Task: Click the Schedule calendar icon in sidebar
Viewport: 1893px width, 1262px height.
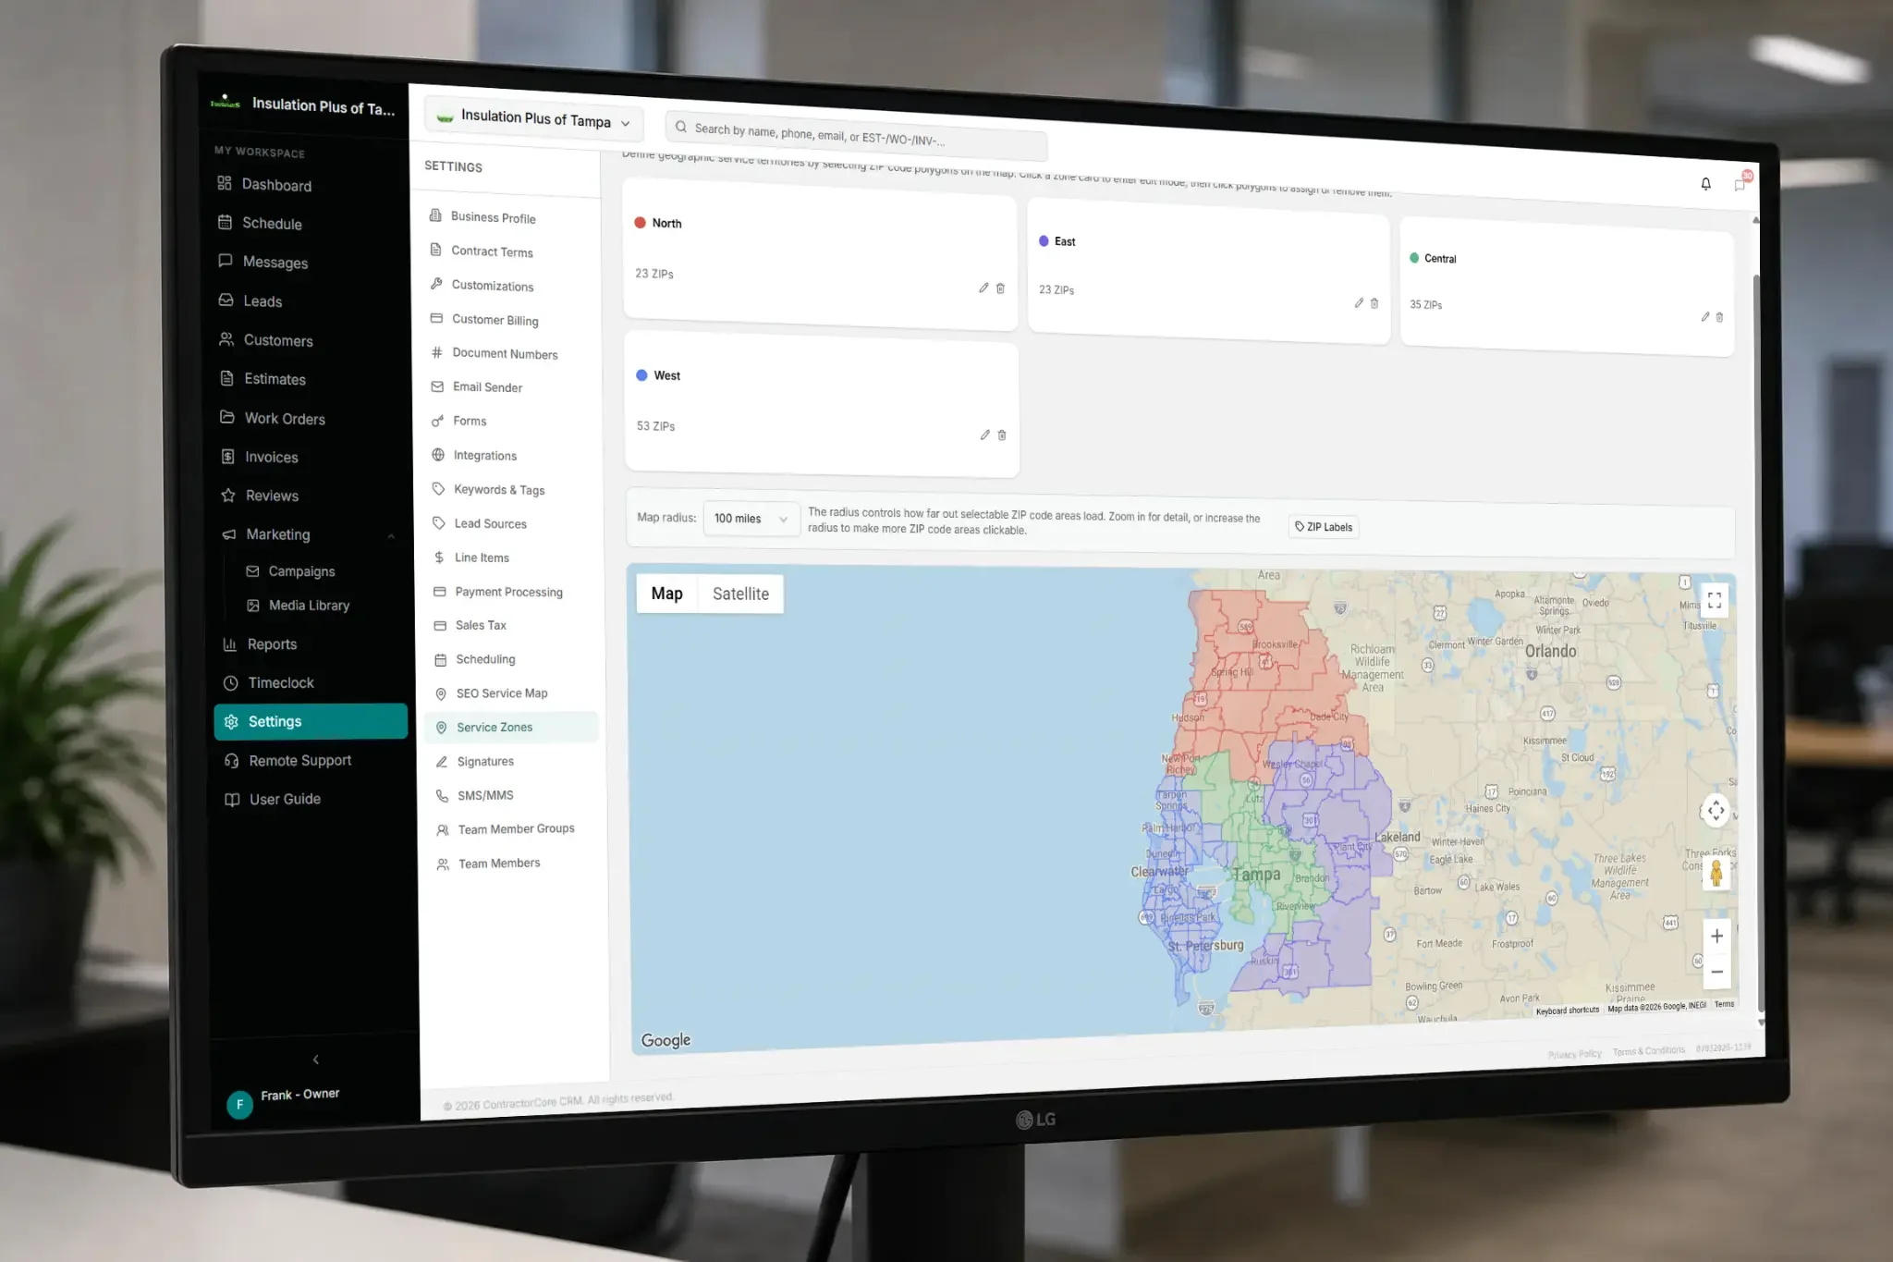Action: tap(225, 222)
